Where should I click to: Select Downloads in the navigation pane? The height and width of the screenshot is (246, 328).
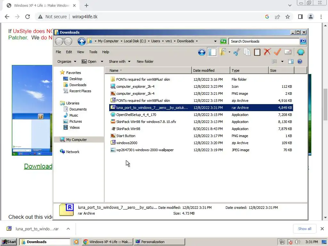coord(75,85)
